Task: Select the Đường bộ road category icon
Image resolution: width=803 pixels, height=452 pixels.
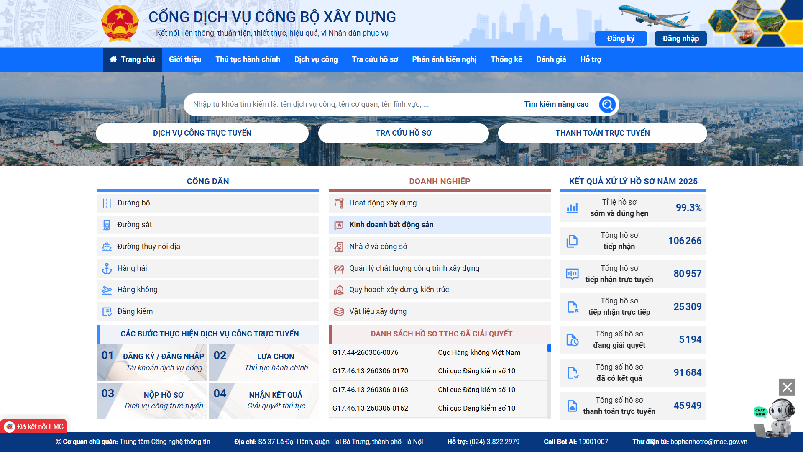Action: point(107,203)
